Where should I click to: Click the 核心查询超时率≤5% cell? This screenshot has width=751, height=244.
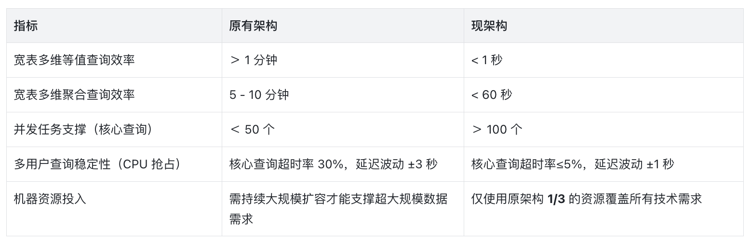pyautogui.click(x=572, y=164)
